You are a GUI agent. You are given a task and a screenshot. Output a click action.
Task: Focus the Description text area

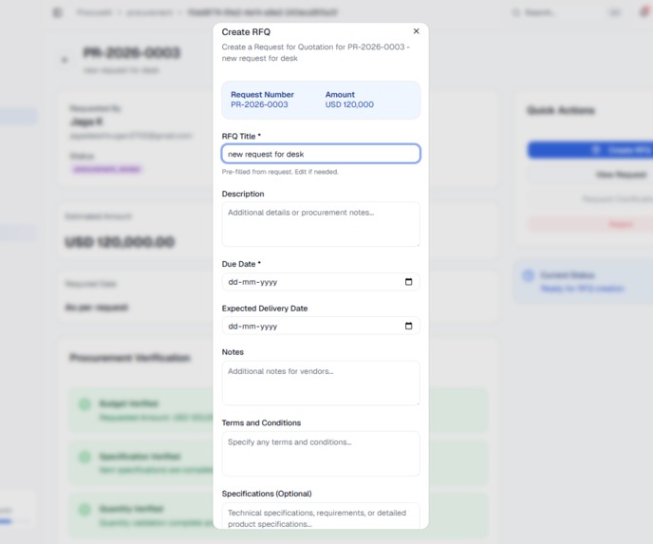(x=321, y=224)
